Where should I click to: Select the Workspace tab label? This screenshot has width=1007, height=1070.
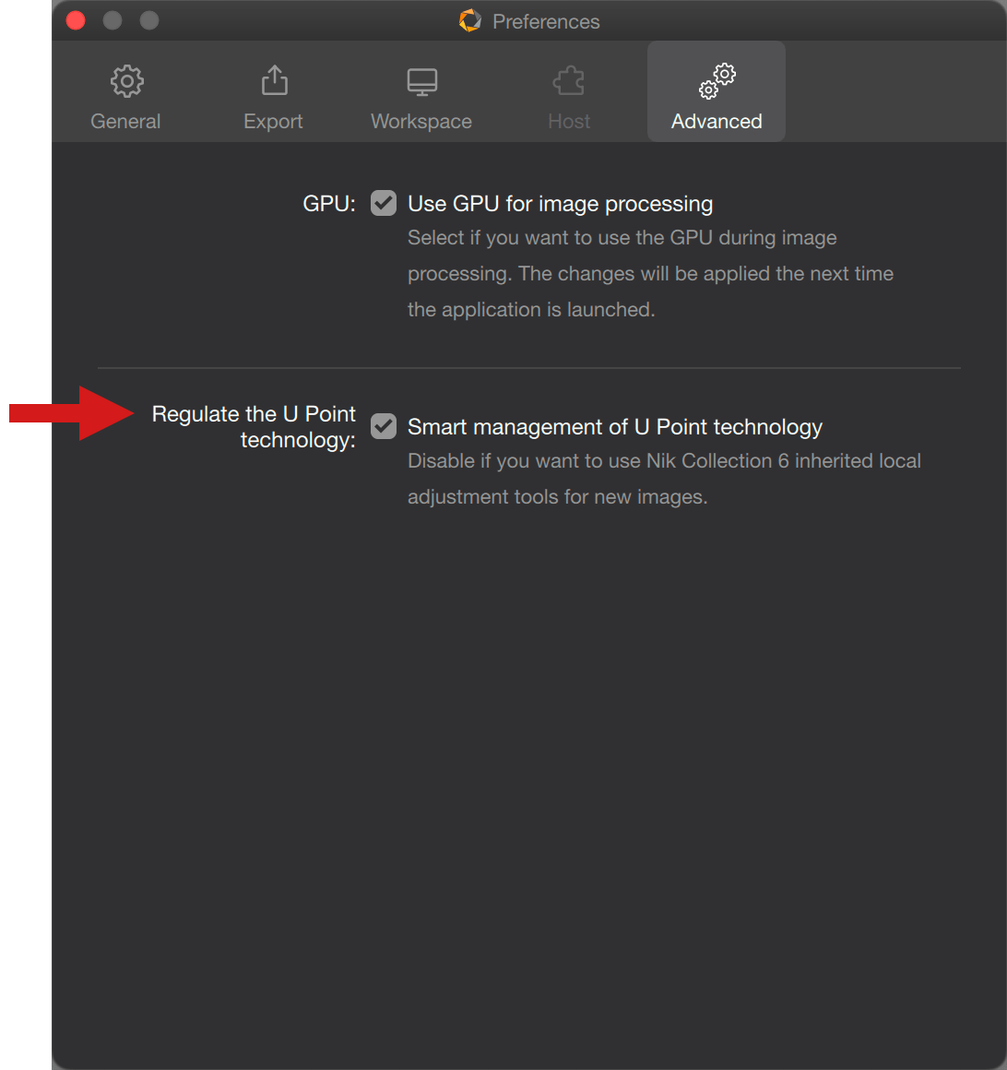pos(421,122)
